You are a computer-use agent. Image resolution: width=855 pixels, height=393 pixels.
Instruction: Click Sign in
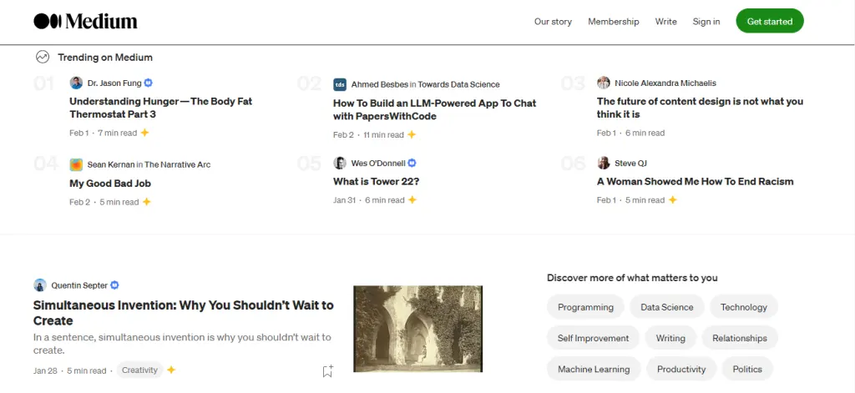coord(706,22)
